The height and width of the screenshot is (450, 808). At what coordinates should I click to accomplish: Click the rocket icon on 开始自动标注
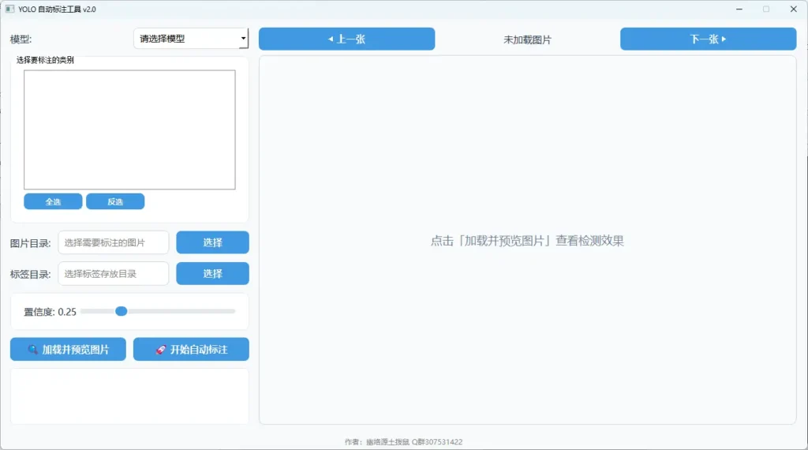[160, 350]
